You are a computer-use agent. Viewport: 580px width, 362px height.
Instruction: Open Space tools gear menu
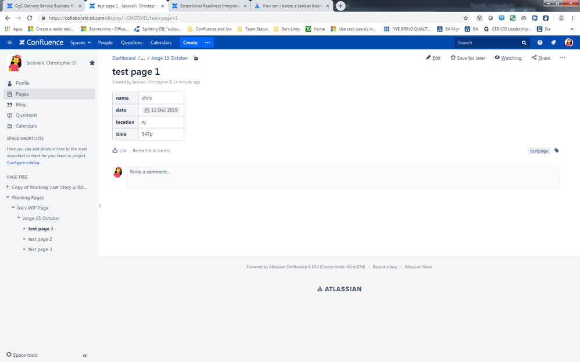[22, 355]
